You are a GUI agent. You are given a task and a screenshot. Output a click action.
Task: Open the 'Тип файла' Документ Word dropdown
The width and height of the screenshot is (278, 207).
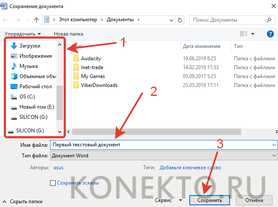click(164, 156)
